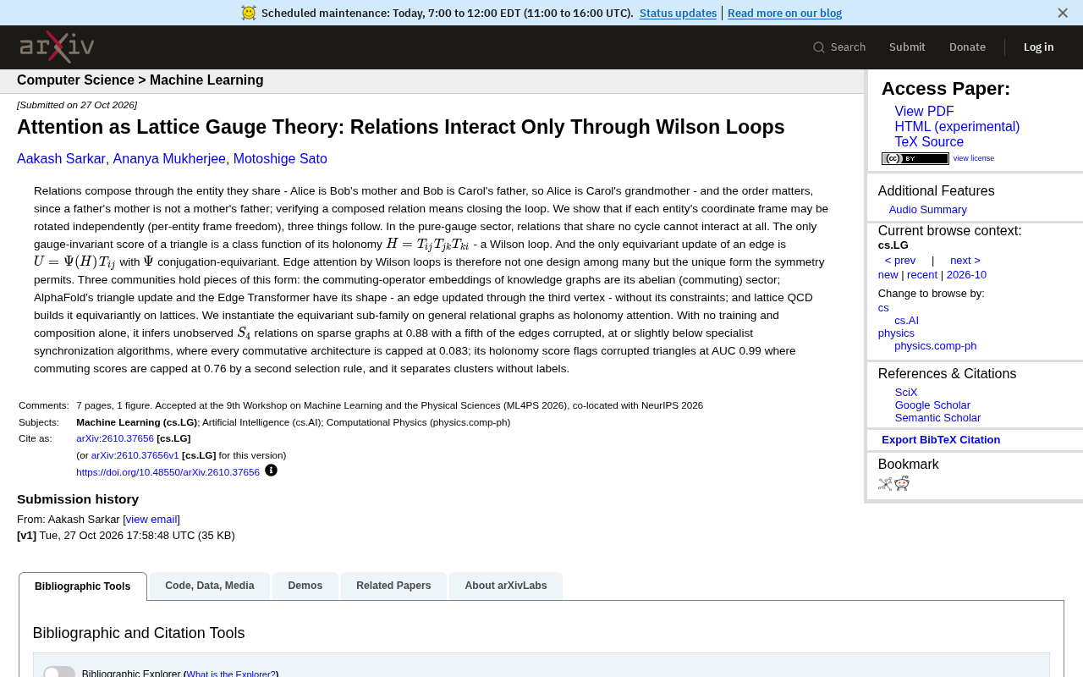Screen dimensions: 1083x677
Task: Open the Status updates link
Action: (x=678, y=13)
